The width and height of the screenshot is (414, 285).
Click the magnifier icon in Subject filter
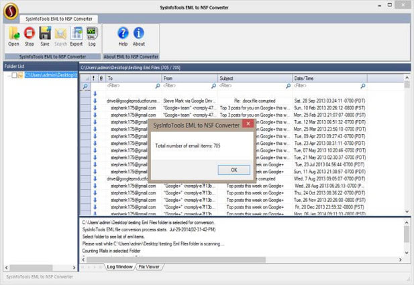click(x=289, y=86)
